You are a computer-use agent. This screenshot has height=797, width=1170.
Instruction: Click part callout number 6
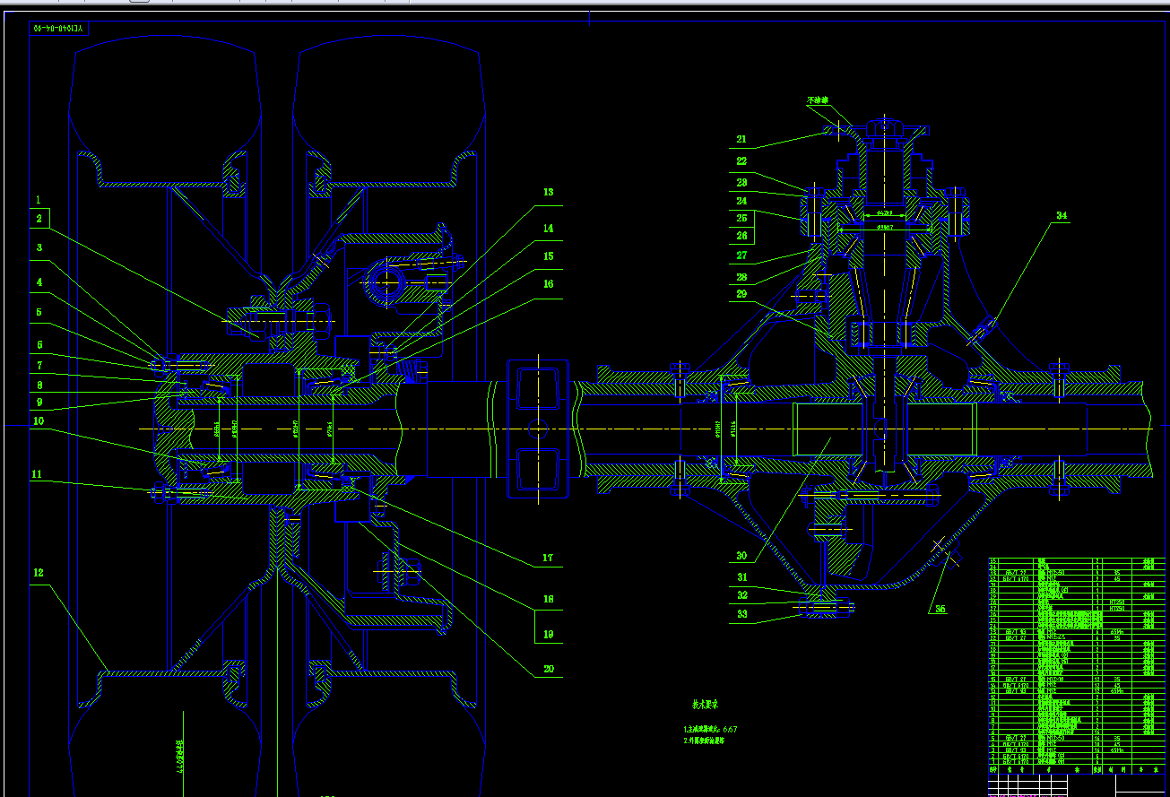pyautogui.click(x=39, y=345)
